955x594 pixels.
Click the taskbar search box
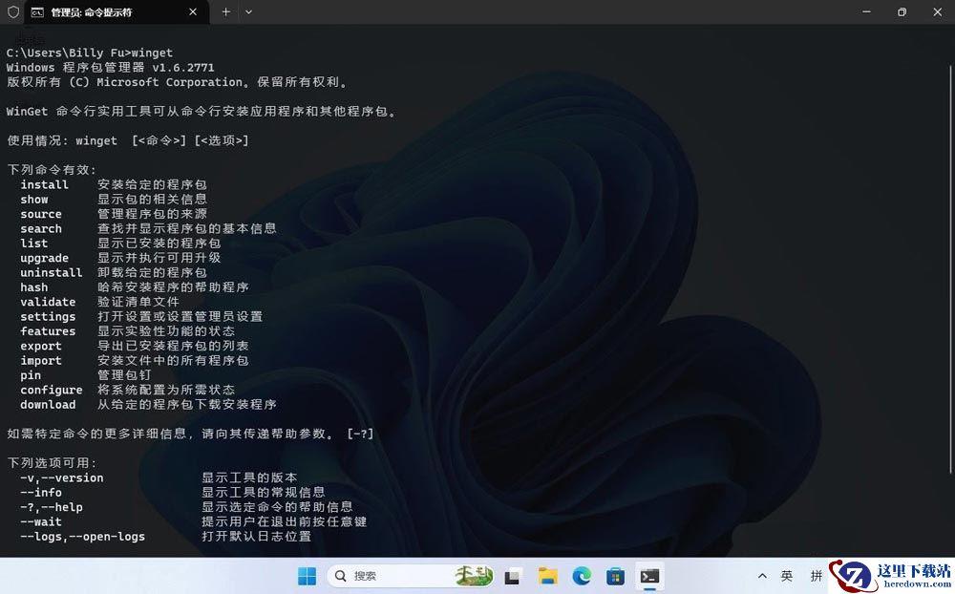click(411, 576)
